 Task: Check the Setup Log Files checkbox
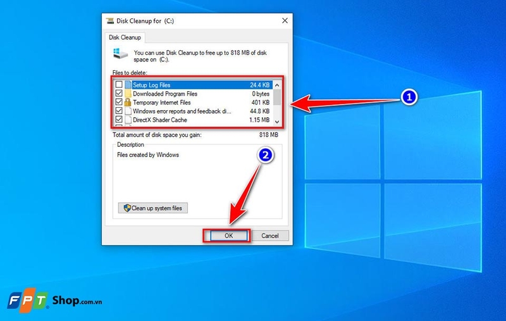(x=119, y=85)
